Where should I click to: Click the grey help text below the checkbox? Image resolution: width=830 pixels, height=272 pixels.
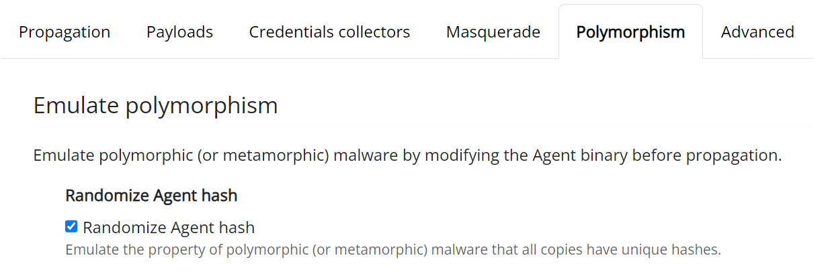coord(392,251)
